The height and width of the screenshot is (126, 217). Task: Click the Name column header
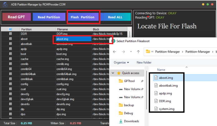[161, 70]
